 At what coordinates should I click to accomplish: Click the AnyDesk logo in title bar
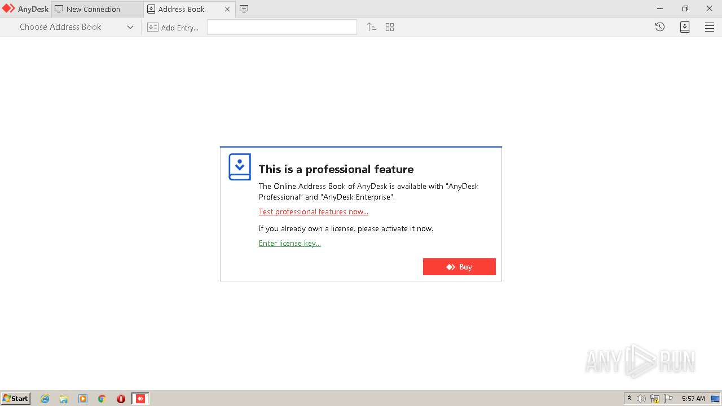click(25, 9)
